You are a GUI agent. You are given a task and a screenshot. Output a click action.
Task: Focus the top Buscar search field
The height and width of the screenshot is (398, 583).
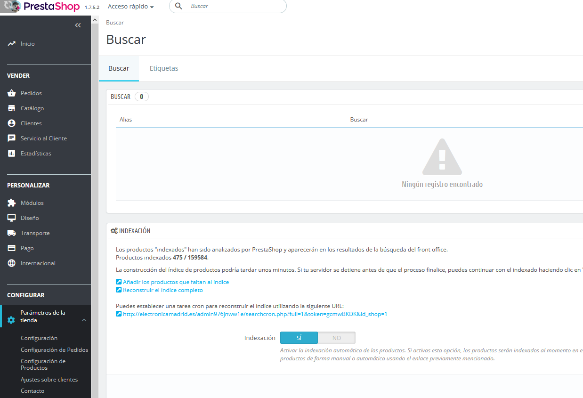click(x=227, y=6)
